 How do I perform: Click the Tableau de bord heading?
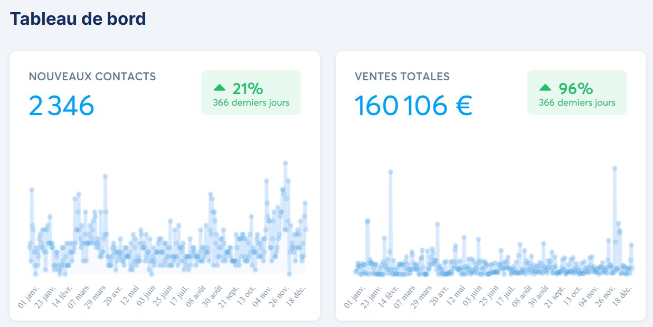click(78, 19)
